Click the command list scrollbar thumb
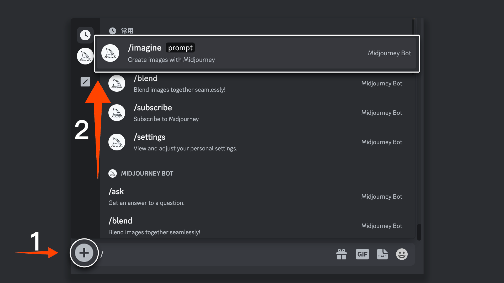Image resolution: width=504 pixels, height=283 pixels. pyautogui.click(x=419, y=232)
